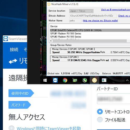Open the 接続 menu in TeamViewer
The width and height of the screenshot is (130, 130).
14,50
